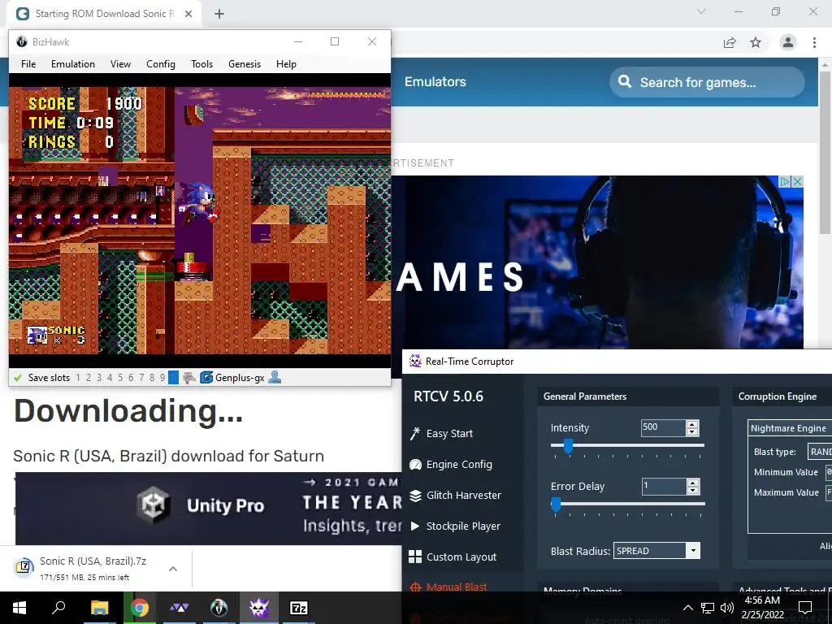This screenshot has width=832, height=624.
Task: Open BizHawk View menu
Action: pyautogui.click(x=120, y=64)
